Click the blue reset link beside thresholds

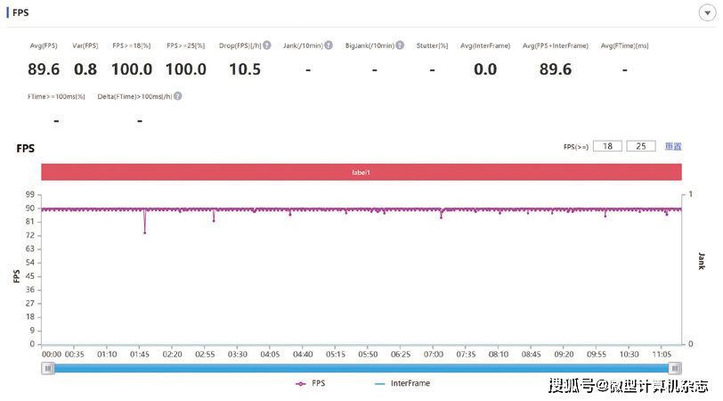(673, 146)
